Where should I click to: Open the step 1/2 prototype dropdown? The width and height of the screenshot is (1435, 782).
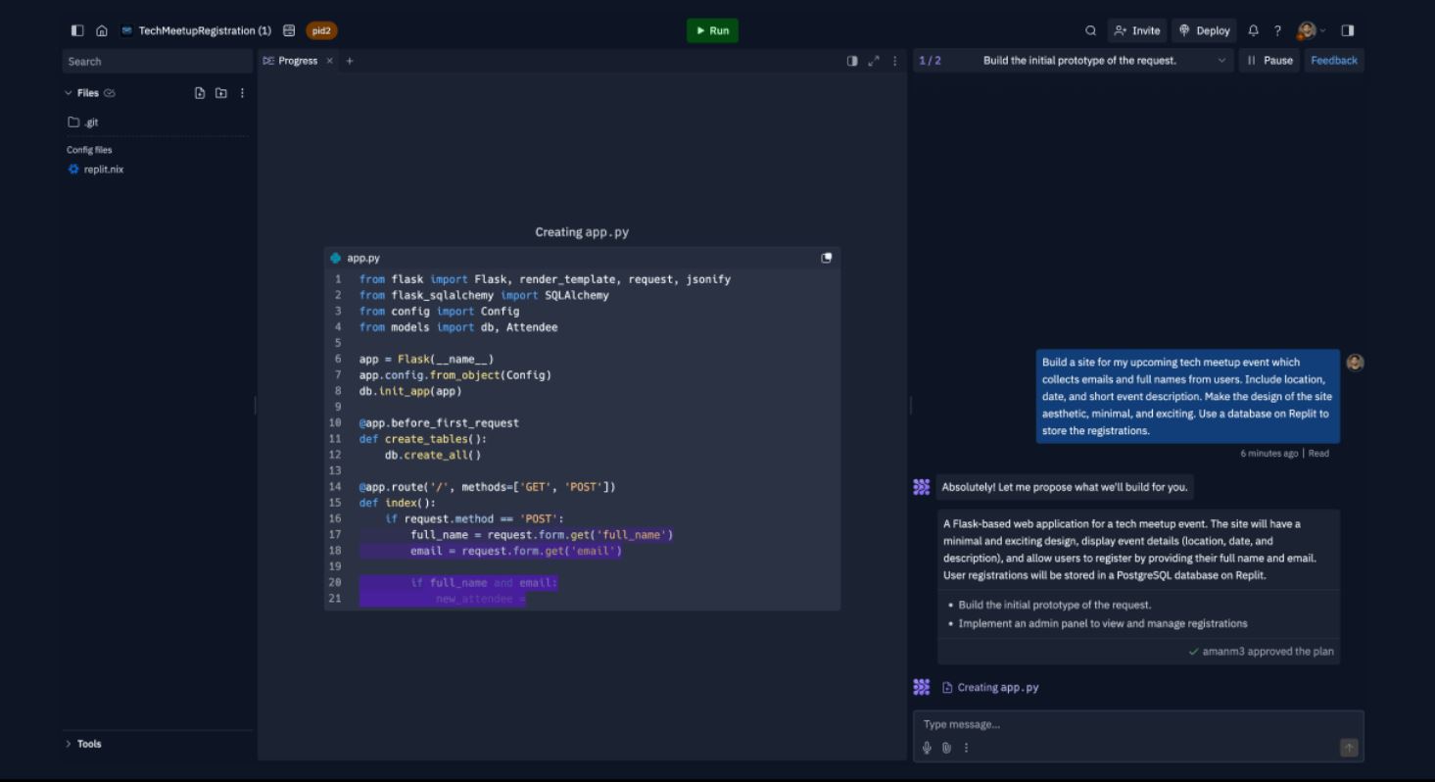pos(1074,61)
